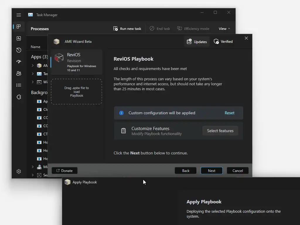Open Startup apps icon in Task Manager sidebar
This screenshot has height=225, width=300.
pyautogui.click(x=18, y=62)
